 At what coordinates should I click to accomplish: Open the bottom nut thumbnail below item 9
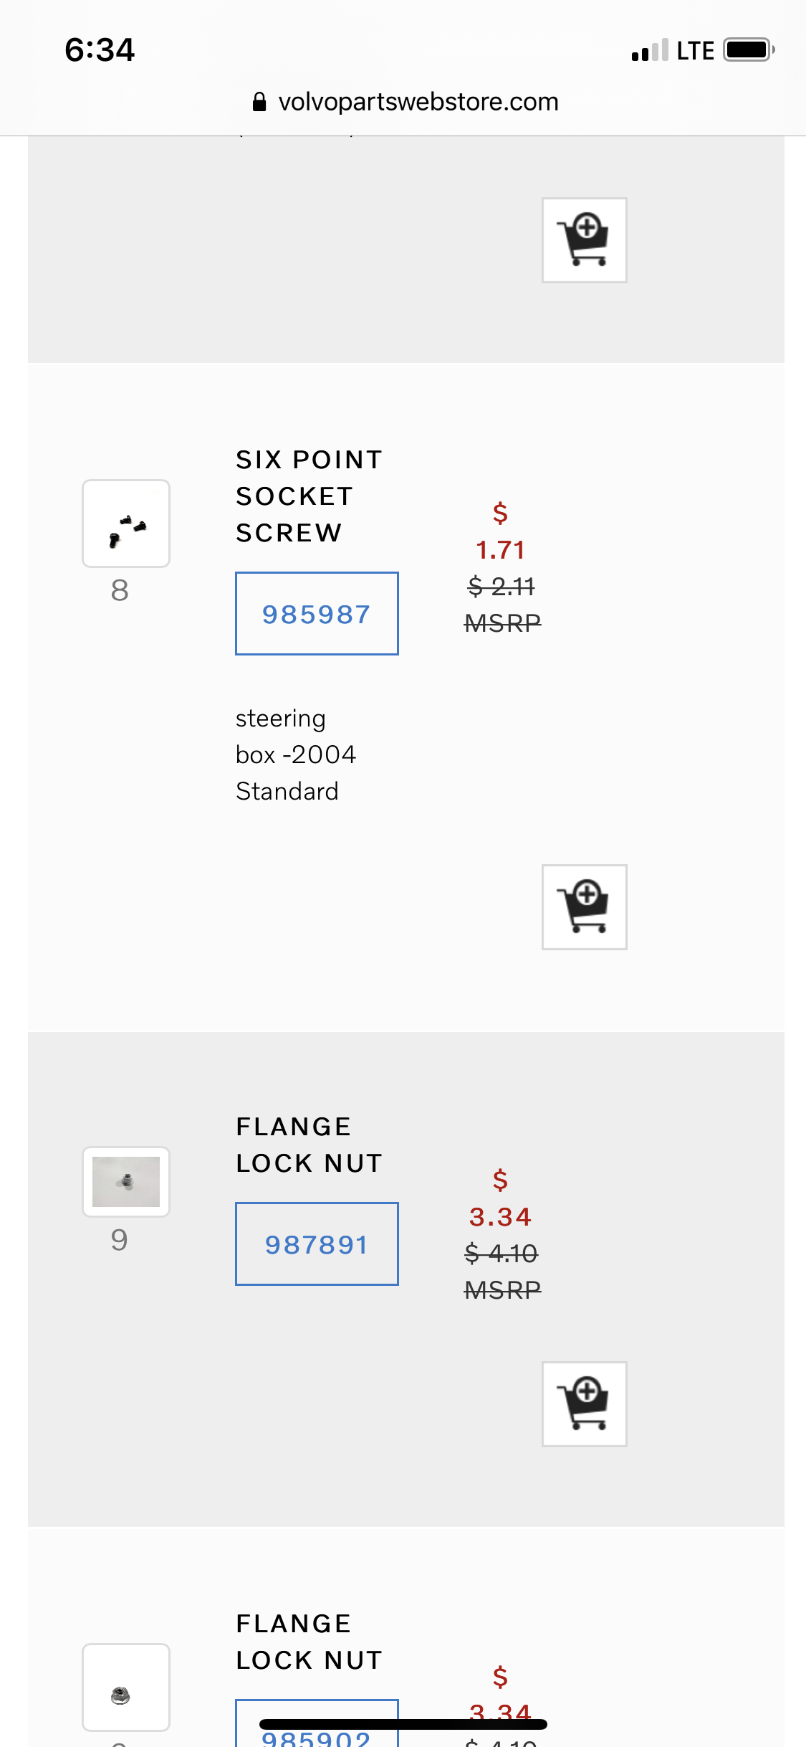point(126,1687)
